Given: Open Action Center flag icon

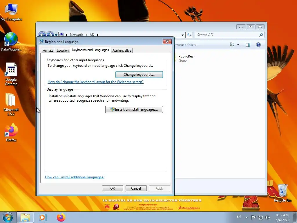Looking at the screenshot, I should tap(253, 217).
